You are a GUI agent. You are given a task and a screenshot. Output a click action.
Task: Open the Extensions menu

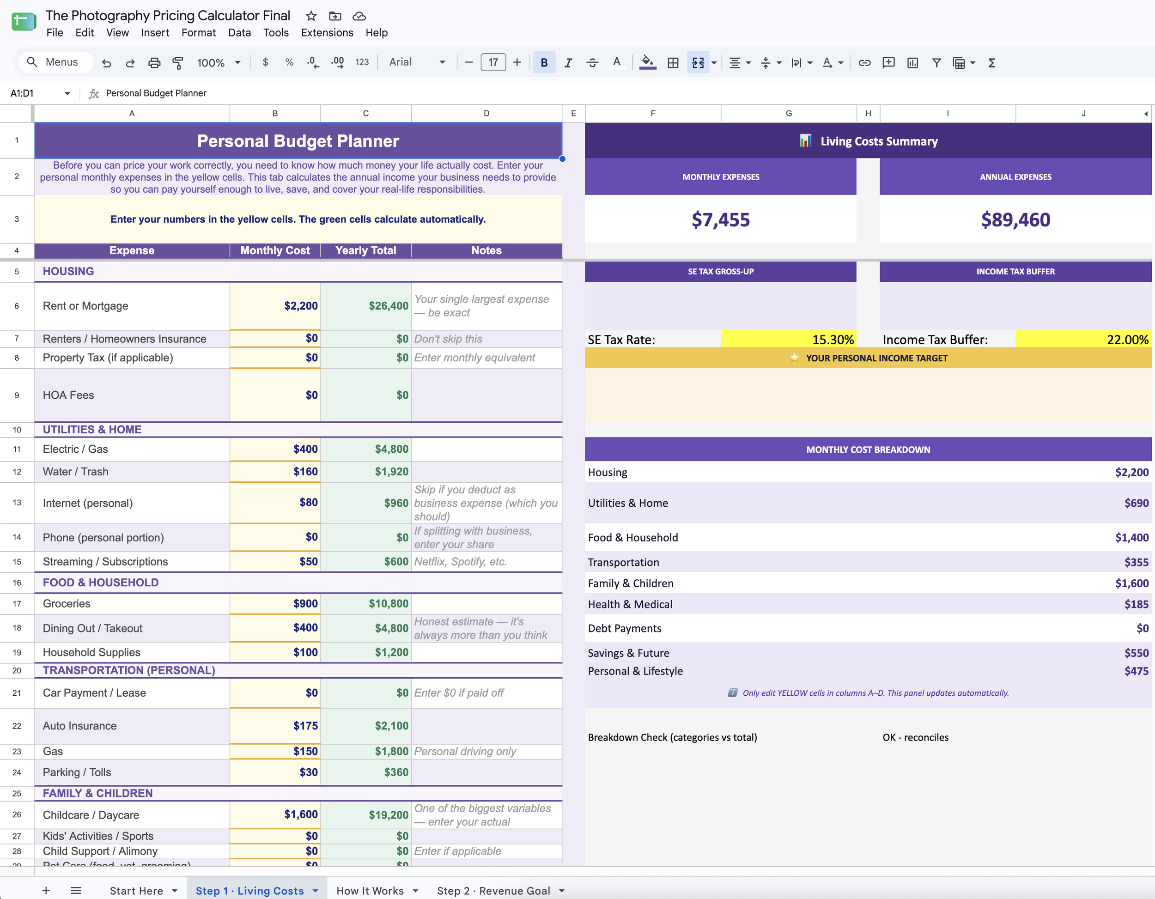tap(327, 33)
